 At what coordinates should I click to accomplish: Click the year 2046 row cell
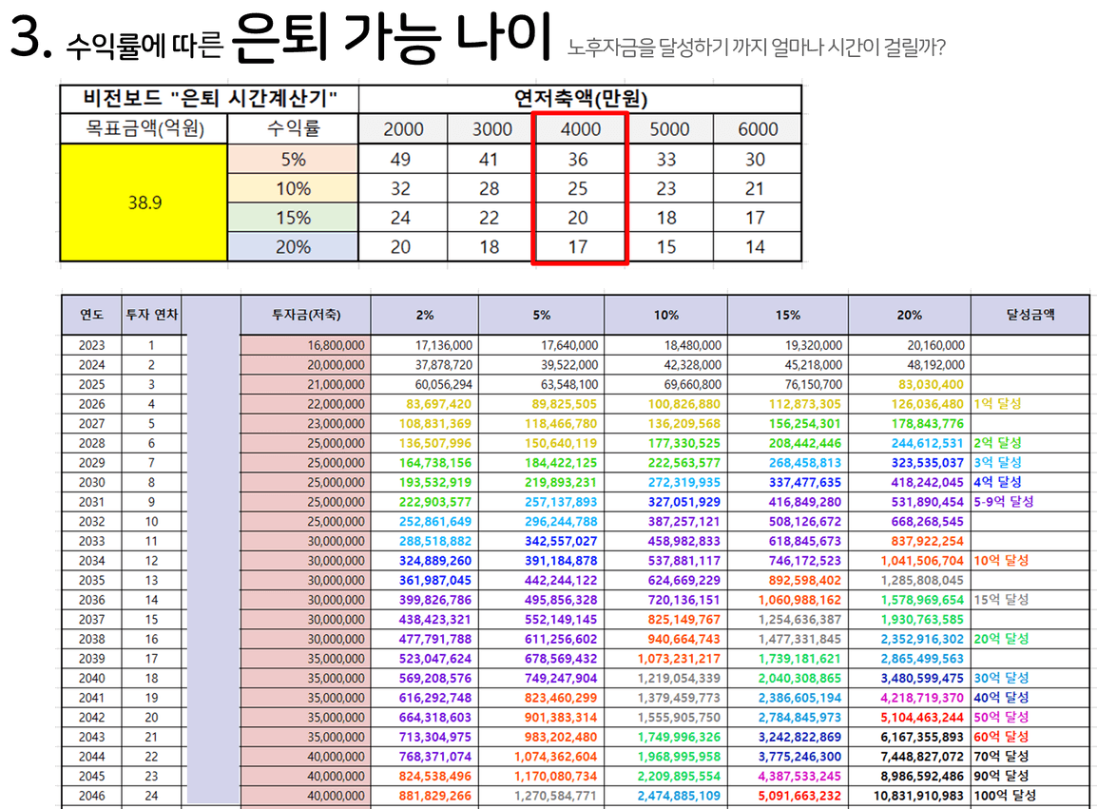pyautogui.click(x=91, y=796)
